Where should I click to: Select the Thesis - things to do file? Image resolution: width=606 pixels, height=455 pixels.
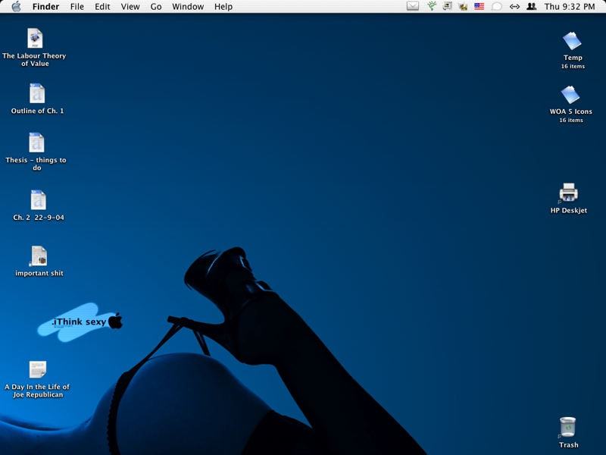[x=36, y=143]
